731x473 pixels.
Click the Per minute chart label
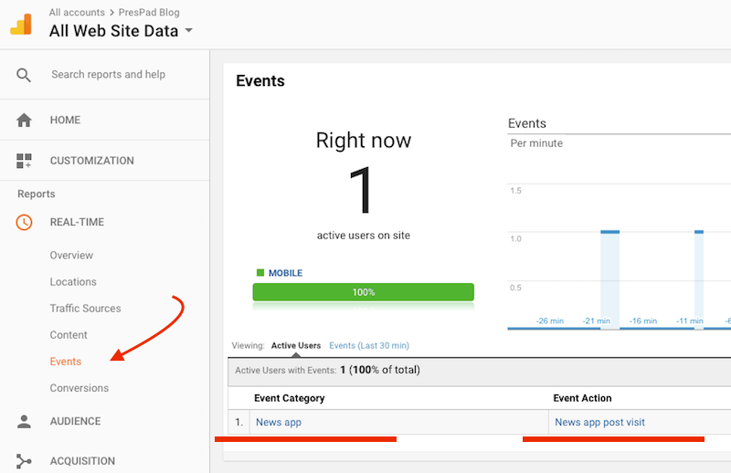click(536, 143)
